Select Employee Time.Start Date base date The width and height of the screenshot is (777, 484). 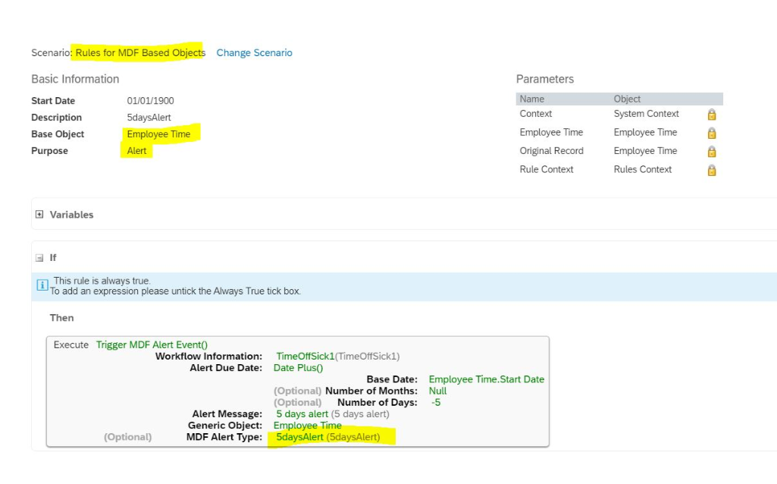(486, 379)
